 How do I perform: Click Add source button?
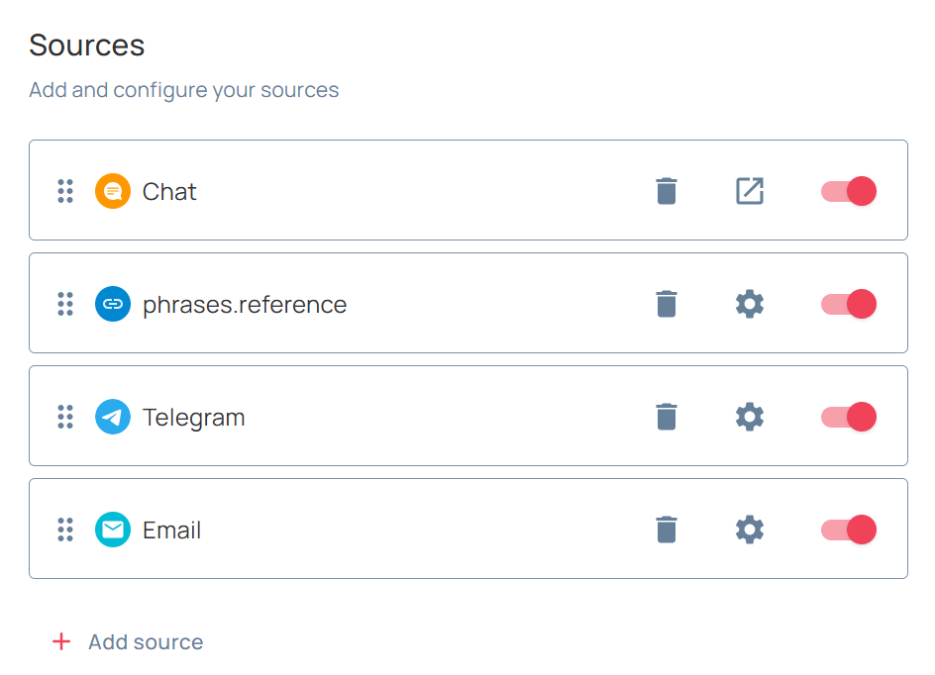(128, 641)
